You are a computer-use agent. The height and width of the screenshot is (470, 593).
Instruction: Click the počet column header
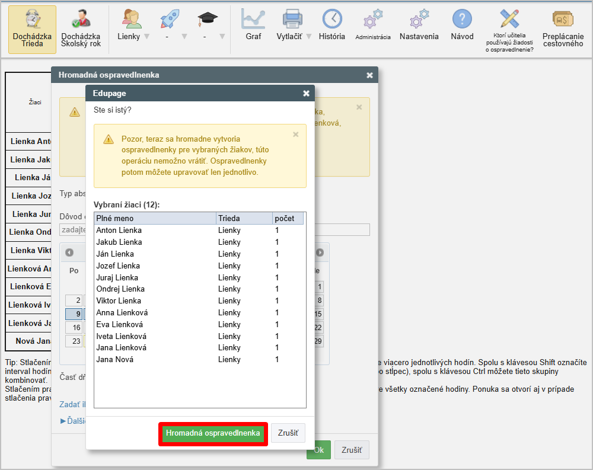tap(288, 218)
